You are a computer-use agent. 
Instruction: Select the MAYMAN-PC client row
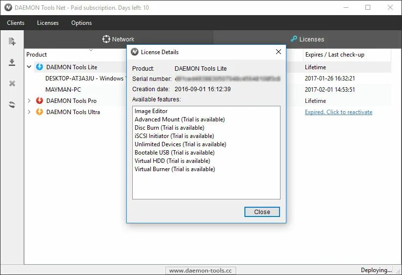click(63, 90)
